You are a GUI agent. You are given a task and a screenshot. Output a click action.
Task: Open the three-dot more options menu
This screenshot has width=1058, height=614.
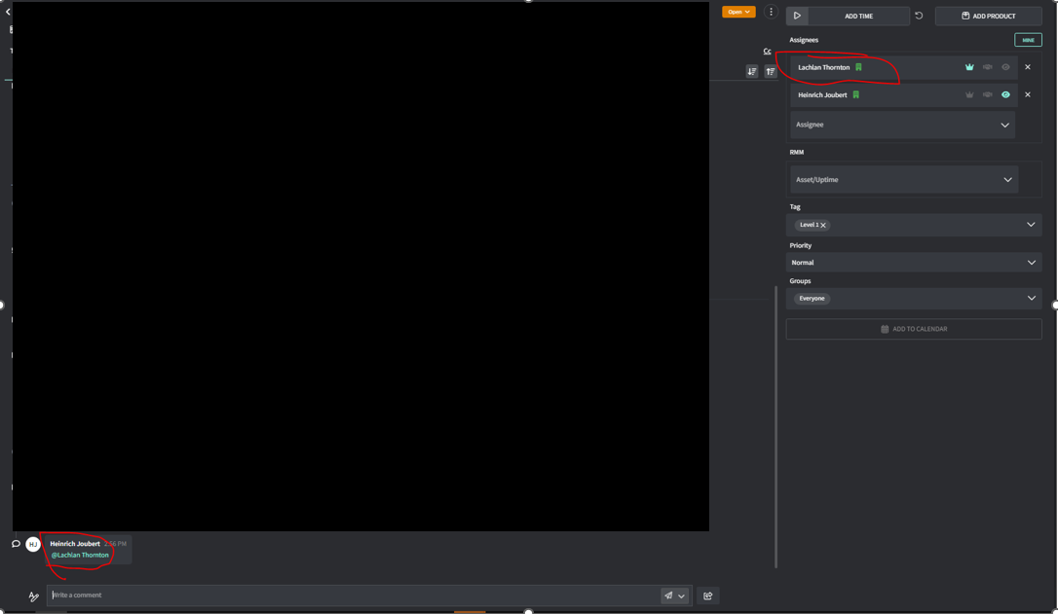click(771, 12)
